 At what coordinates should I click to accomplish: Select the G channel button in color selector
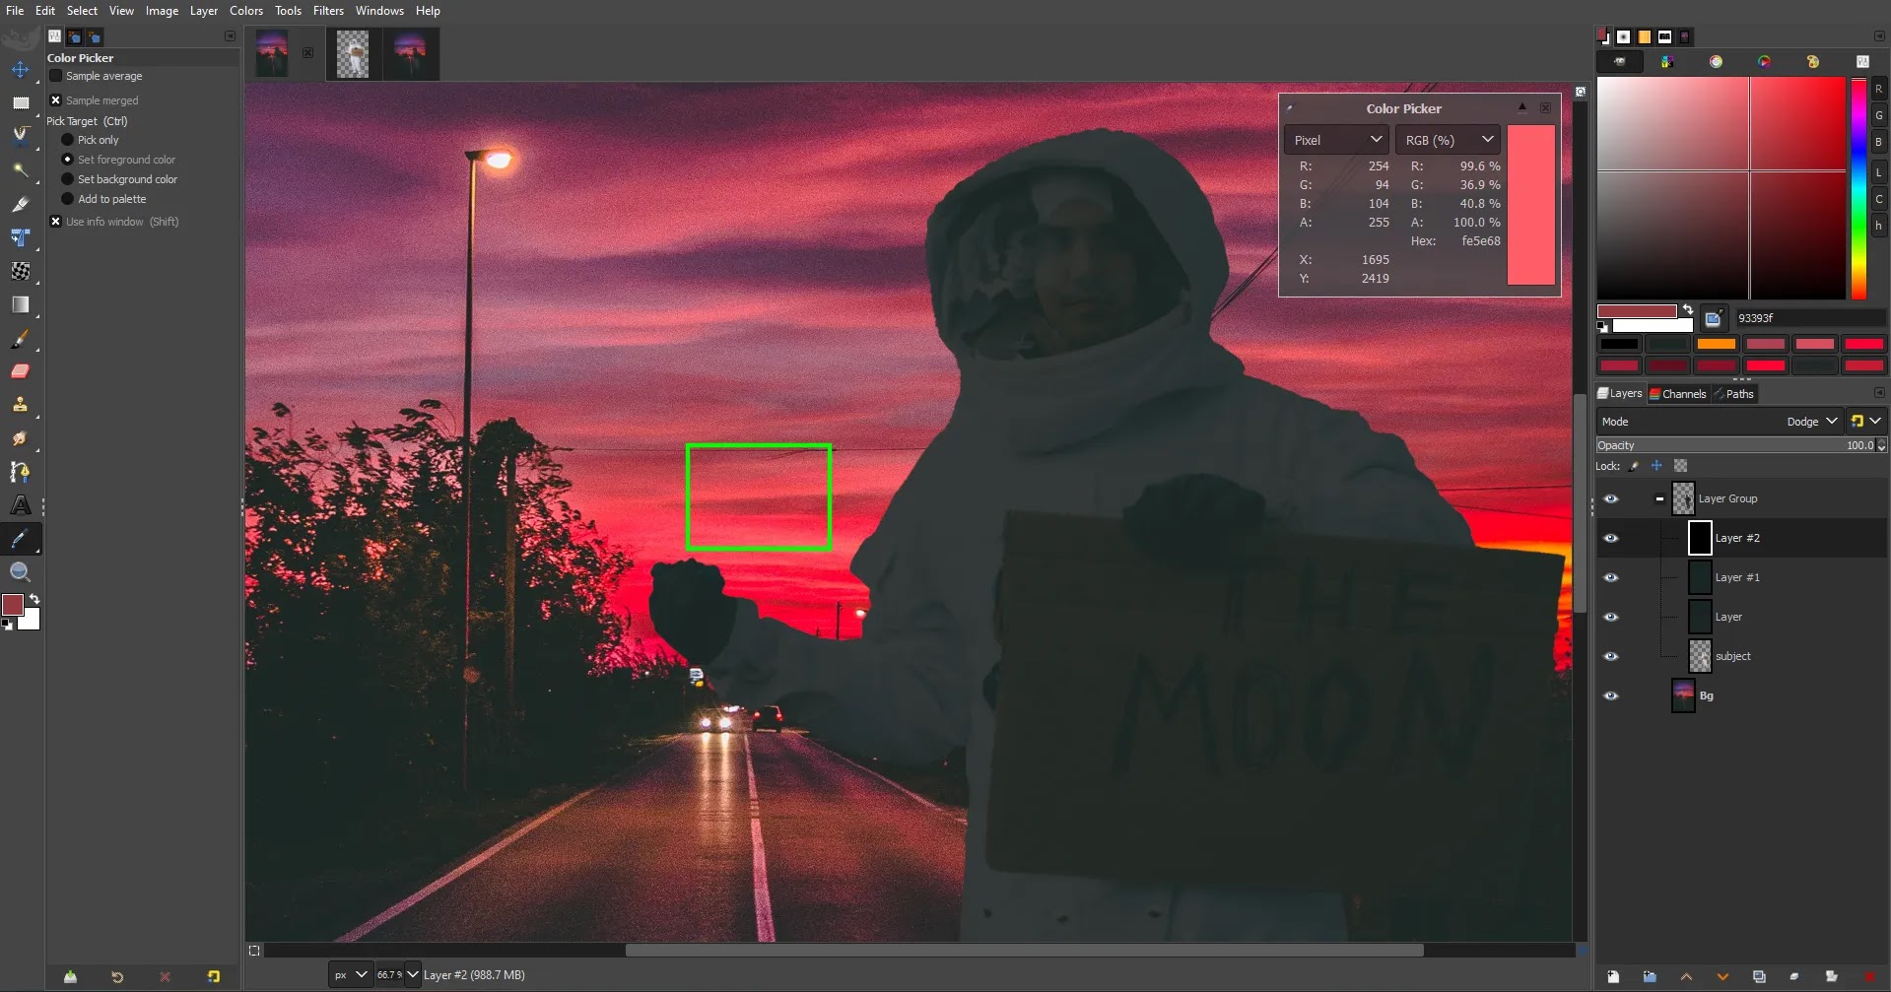1878,115
